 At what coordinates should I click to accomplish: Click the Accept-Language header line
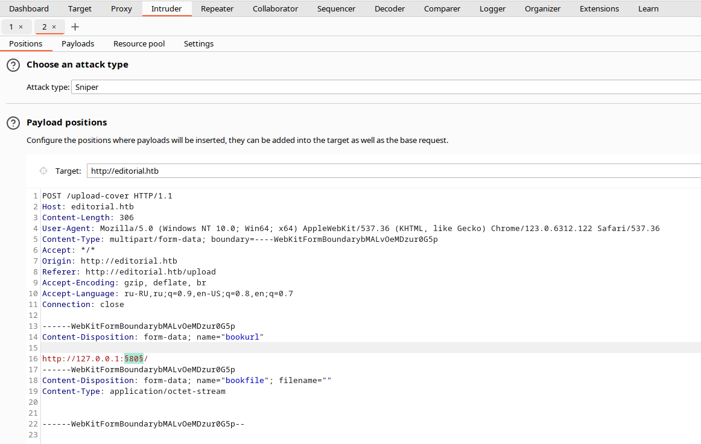pos(168,294)
